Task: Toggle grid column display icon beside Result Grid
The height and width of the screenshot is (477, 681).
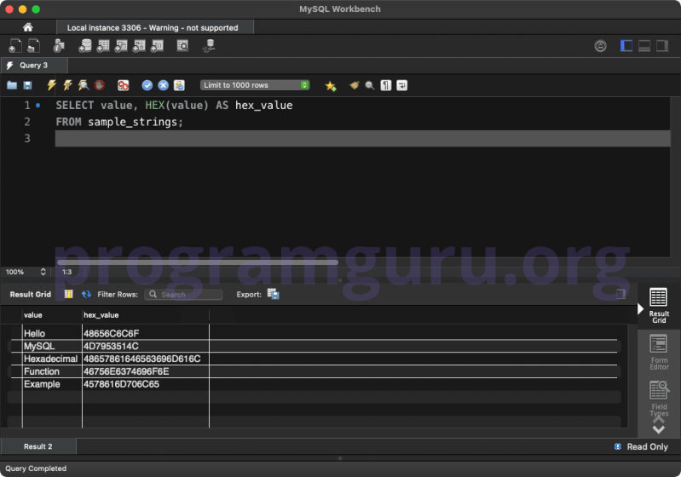Action: [69, 294]
